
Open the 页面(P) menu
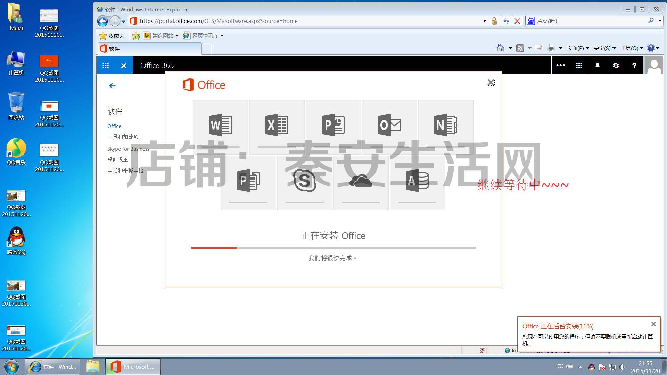[x=578, y=48]
